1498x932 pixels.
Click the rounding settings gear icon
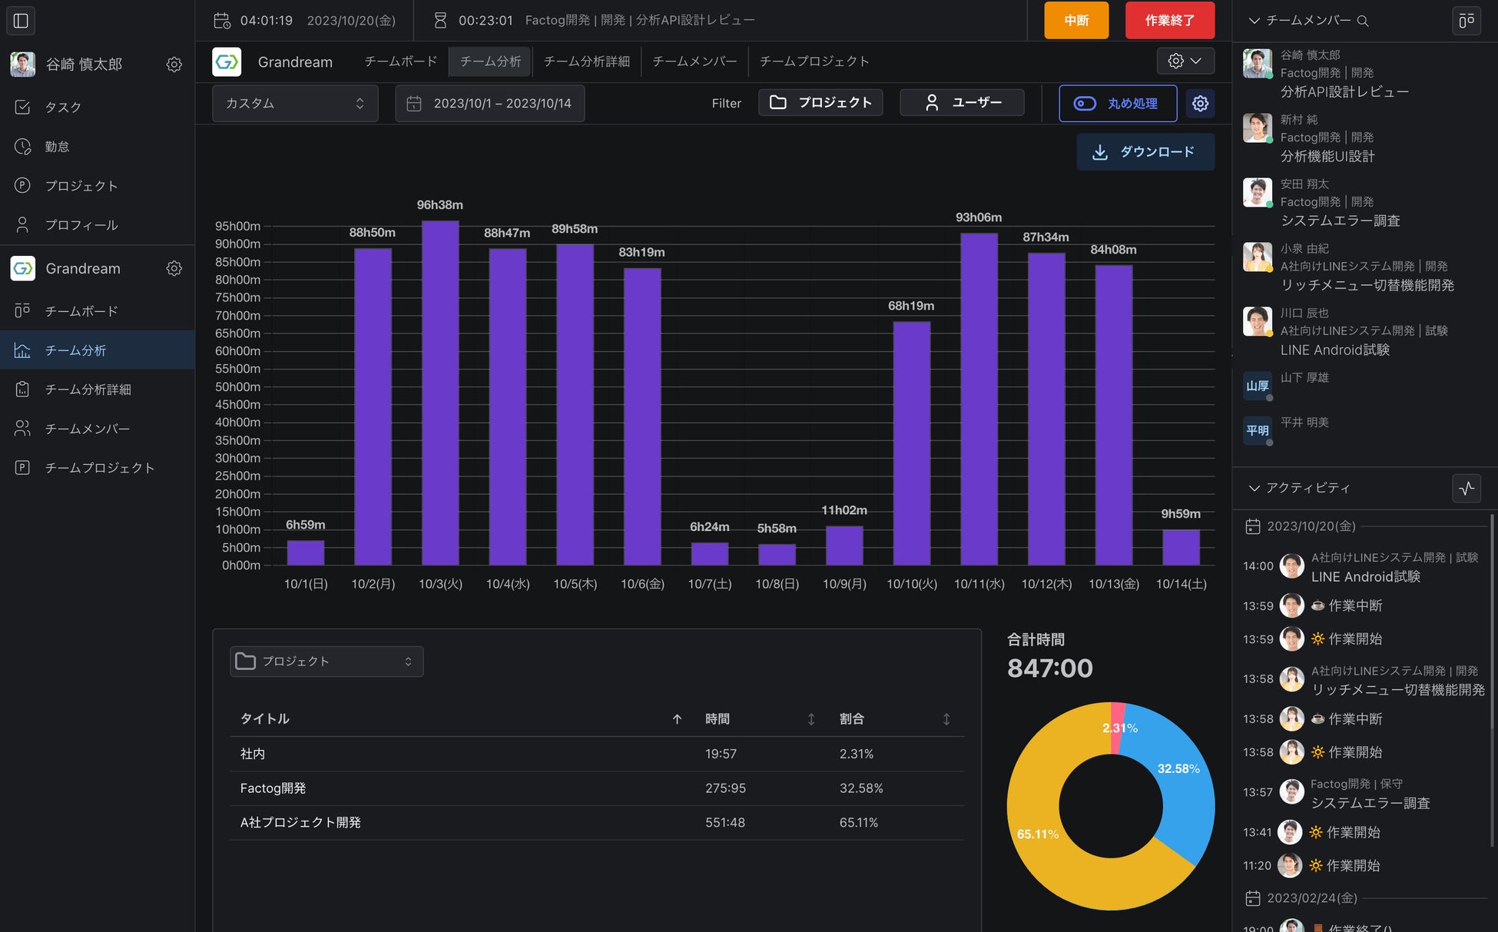tap(1200, 103)
